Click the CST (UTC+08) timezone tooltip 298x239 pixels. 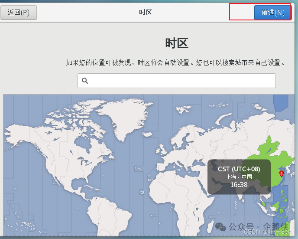[239, 177]
